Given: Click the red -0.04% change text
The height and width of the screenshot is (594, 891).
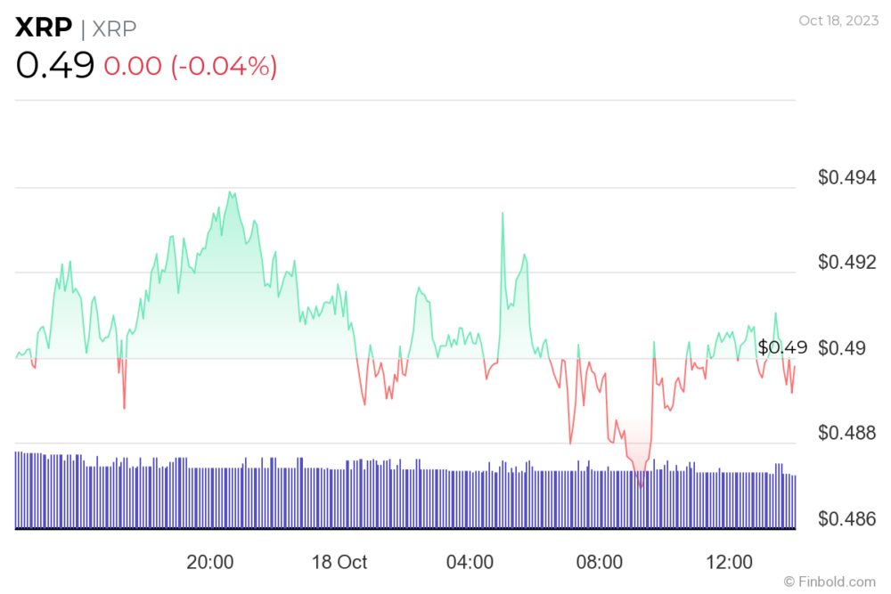Looking at the screenshot, I should point(224,66).
